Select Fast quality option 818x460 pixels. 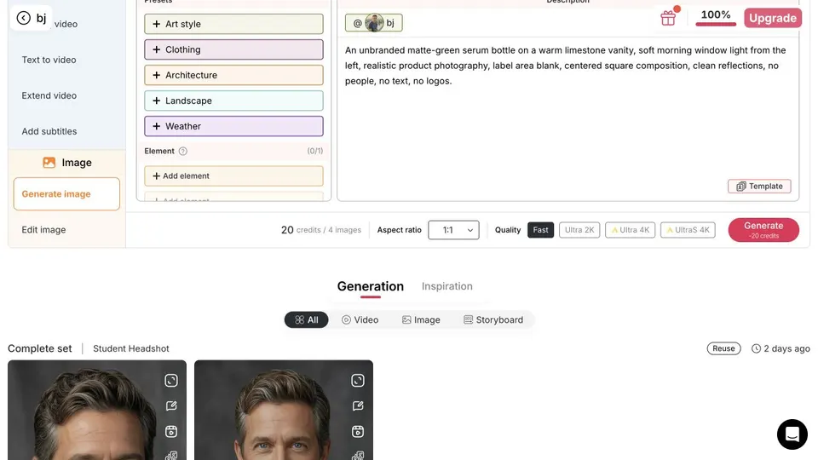(x=540, y=230)
